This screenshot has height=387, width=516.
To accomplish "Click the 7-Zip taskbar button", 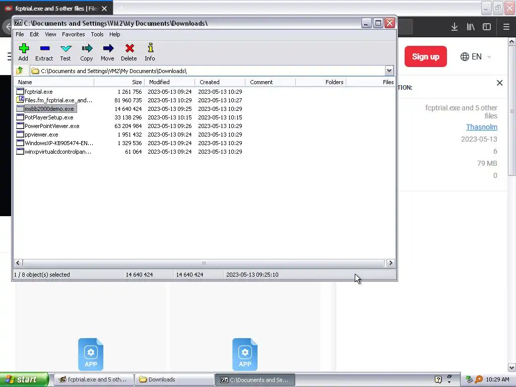I will tap(255, 380).
